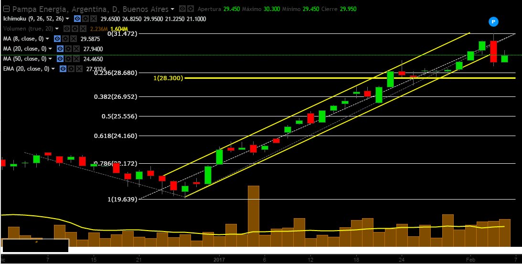The height and width of the screenshot is (264, 522).
Task: Open Volumen indicator settings gear
Action: [75, 29]
